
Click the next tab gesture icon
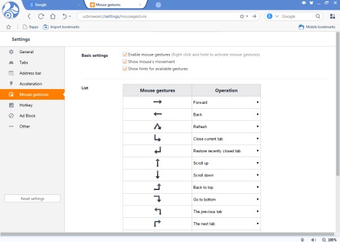pos(158,223)
